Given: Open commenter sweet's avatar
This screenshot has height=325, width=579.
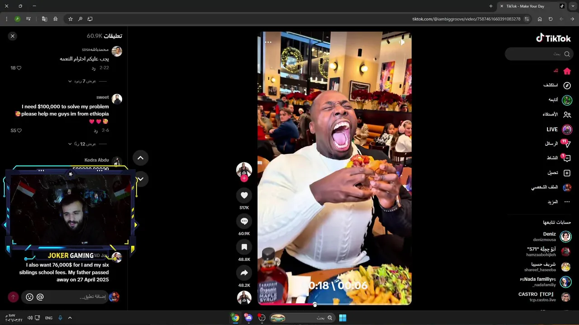Looking at the screenshot, I should [x=117, y=99].
